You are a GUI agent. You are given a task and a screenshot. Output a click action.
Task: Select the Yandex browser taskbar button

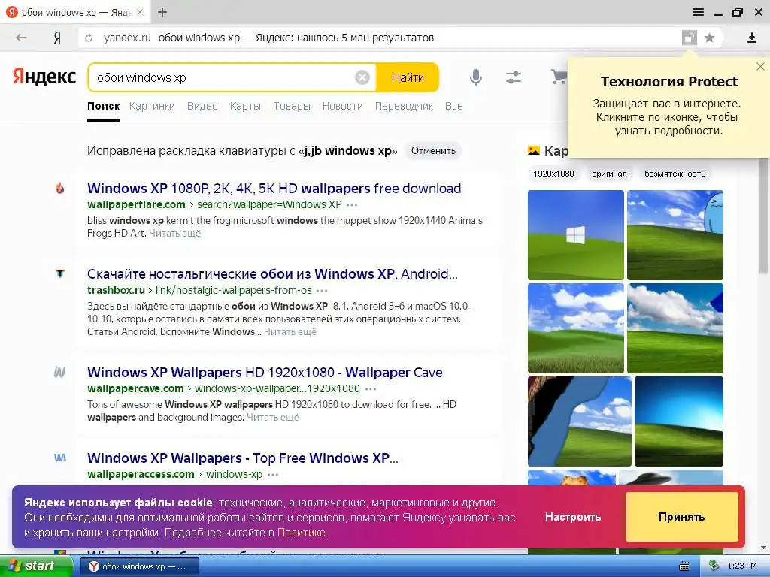pos(139,566)
